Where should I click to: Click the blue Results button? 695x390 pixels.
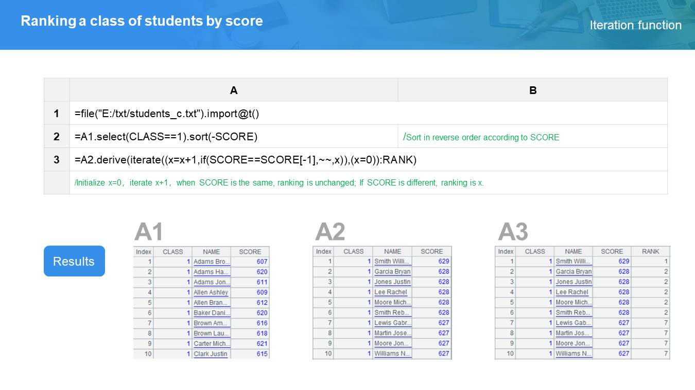[x=74, y=261]
